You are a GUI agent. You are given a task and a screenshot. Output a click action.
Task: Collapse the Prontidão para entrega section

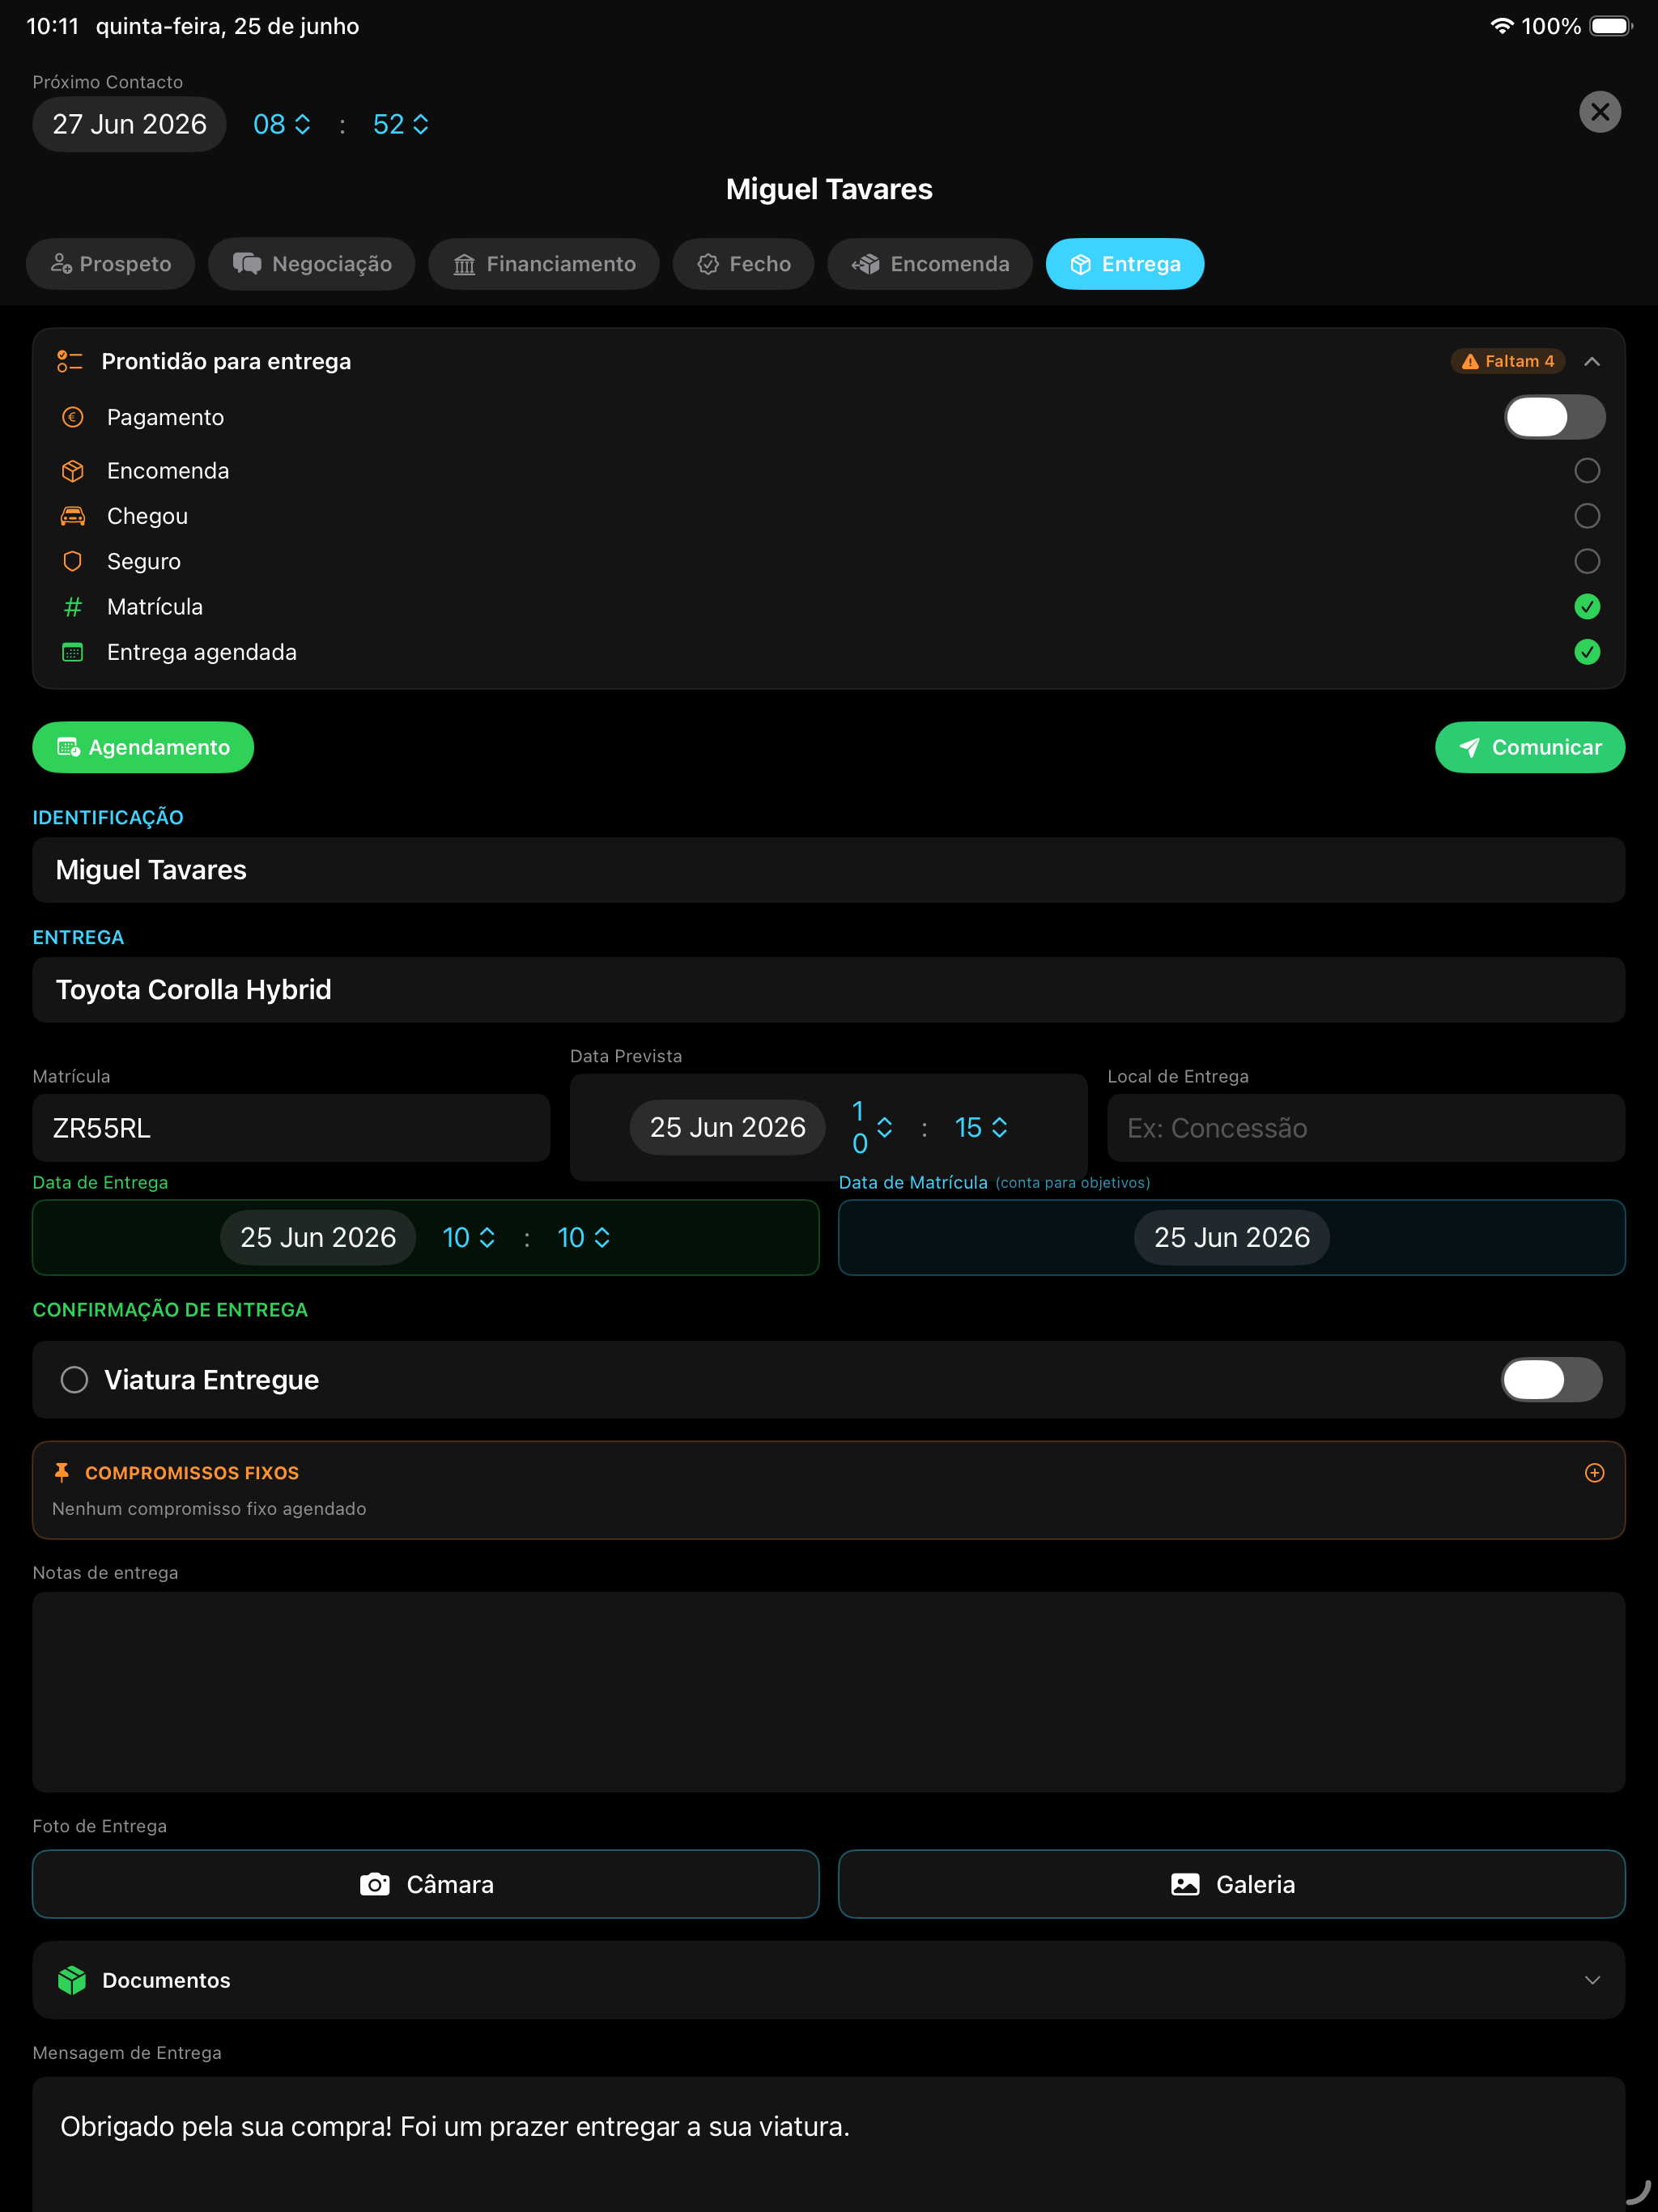pyautogui.click(x=1592, y=361)
